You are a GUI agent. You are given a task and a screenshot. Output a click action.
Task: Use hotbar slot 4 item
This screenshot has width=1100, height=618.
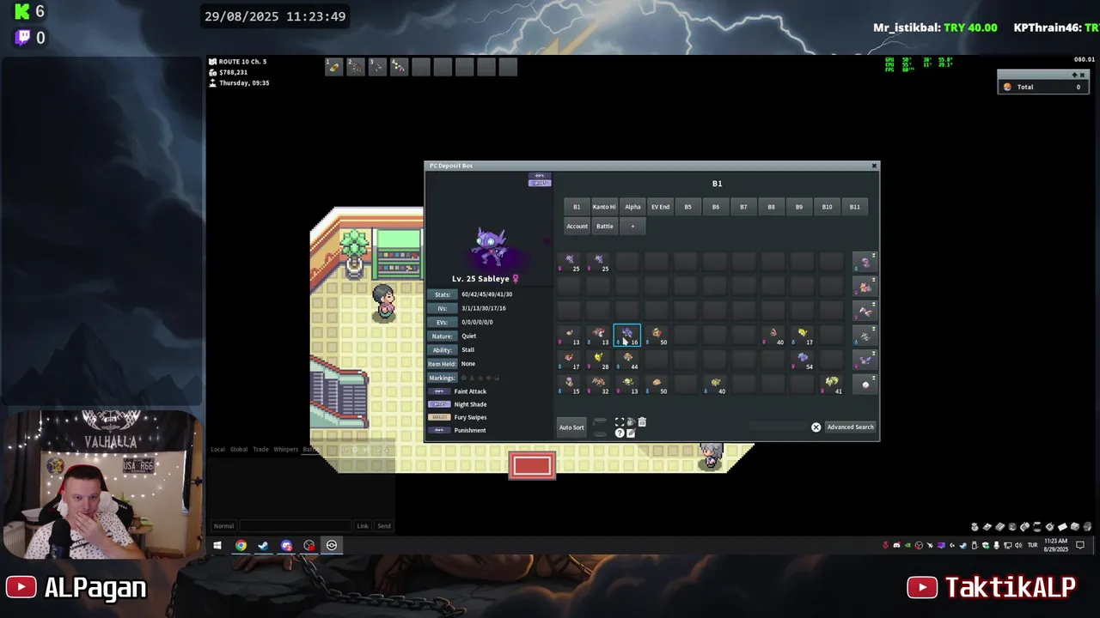coord(399,66)
